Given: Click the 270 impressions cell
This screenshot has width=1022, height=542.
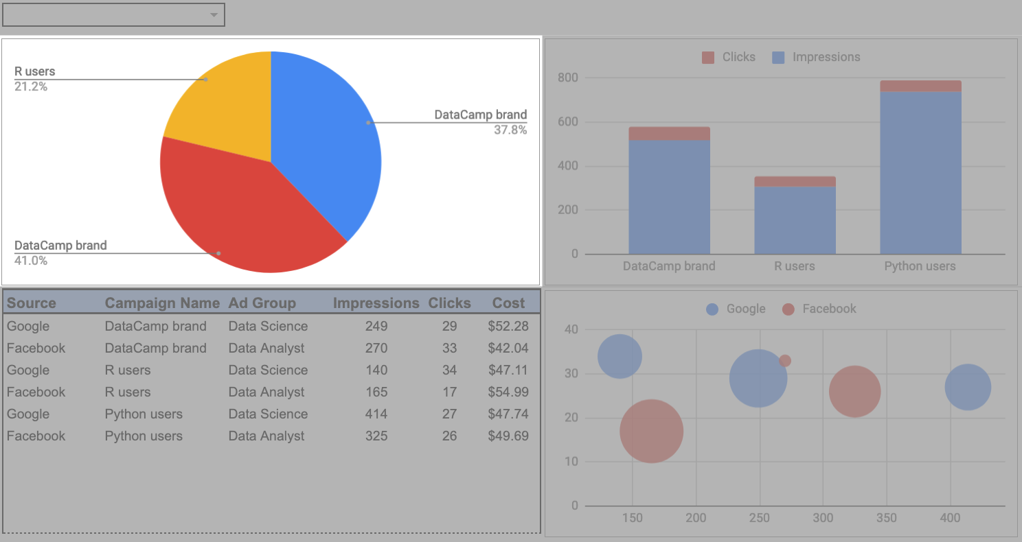Looking at the screenshot, I should [x=376, y=349].
